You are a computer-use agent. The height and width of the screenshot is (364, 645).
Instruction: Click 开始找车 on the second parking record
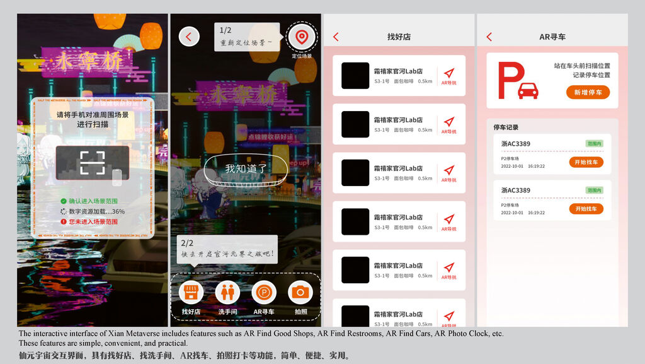tap(586, 209)
